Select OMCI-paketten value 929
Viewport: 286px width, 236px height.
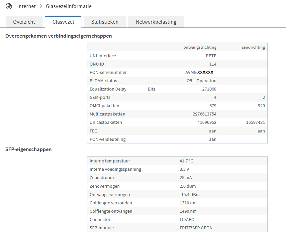pos(261,106)
